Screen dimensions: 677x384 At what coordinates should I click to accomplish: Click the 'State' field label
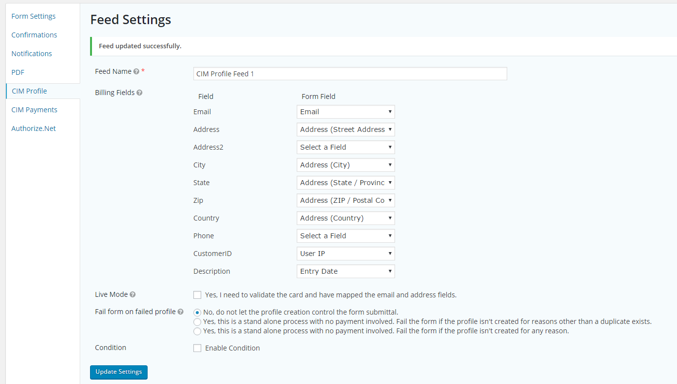pyautogui.click(x=202, y=183)
